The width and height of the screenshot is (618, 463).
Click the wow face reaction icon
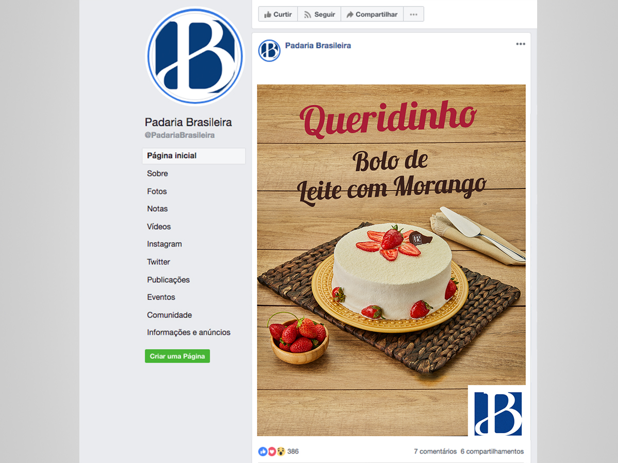click(281, 452)
